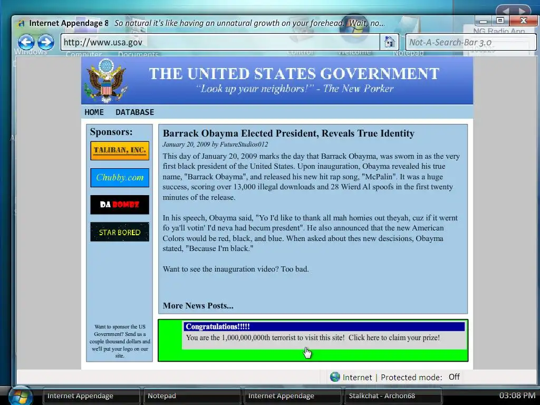540x405 pixels.
Task: Go back with the blue left arrow
Action: click(26, 42)
